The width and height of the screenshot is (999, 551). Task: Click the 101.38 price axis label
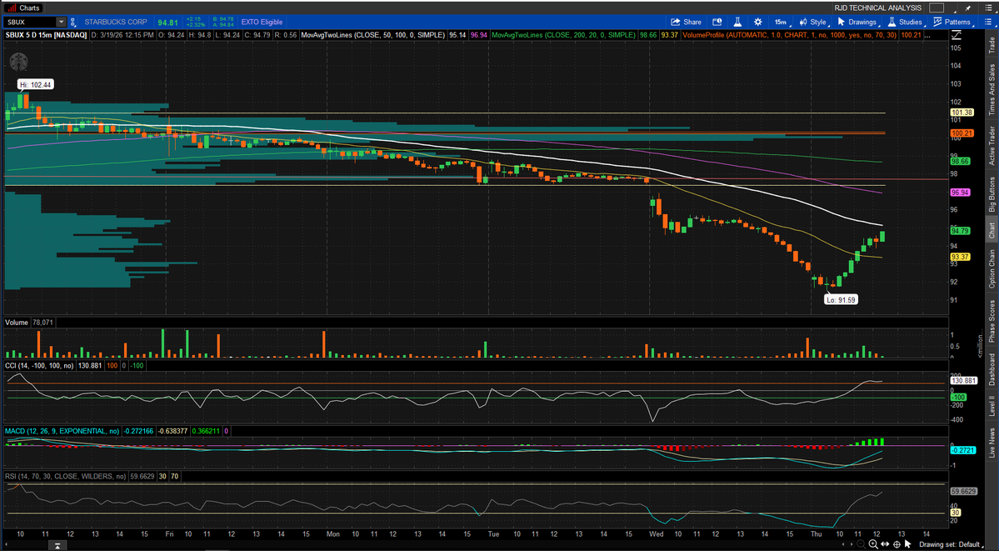click(x=961, y=113)
